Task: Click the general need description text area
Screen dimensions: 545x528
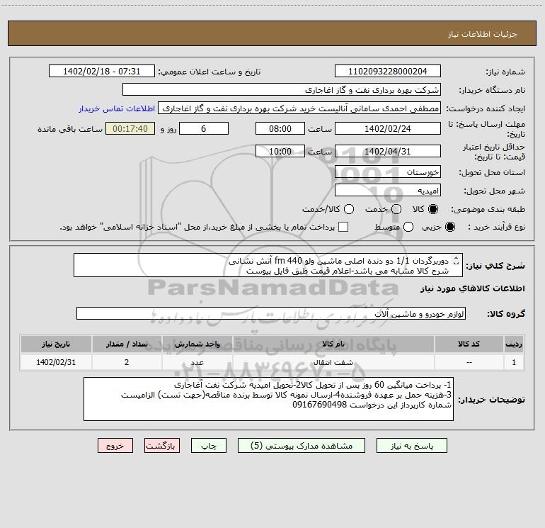Action: click(x=268, y=266)
